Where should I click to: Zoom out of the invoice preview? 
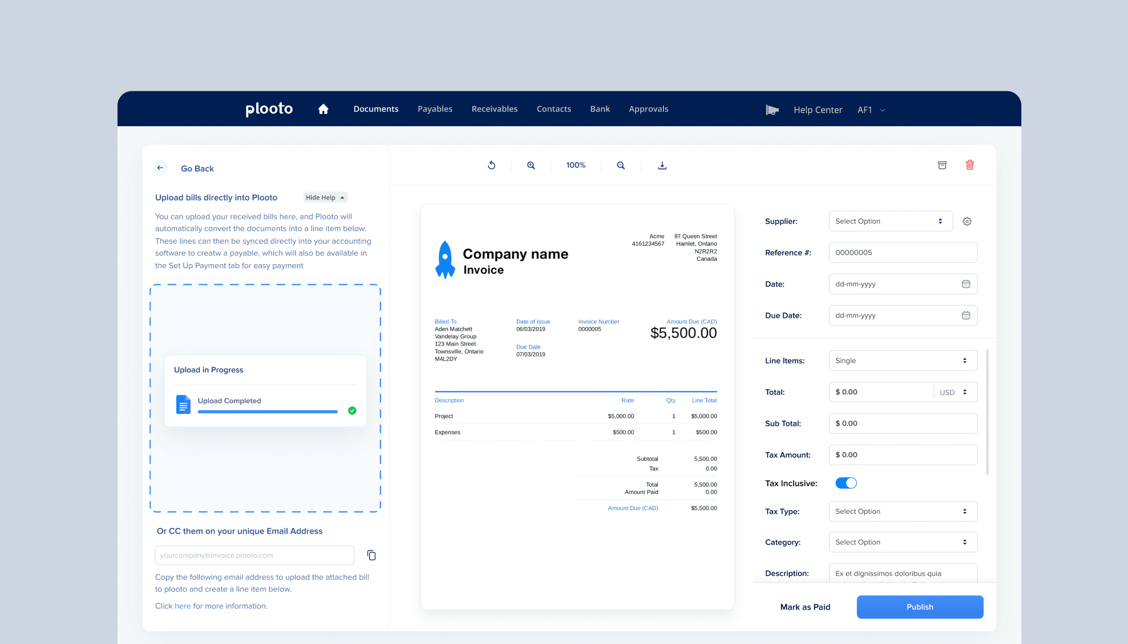pos(620,166)
